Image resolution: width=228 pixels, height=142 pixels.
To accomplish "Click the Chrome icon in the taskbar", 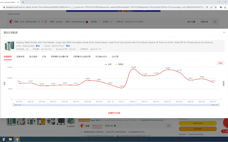I will point(17,140).
